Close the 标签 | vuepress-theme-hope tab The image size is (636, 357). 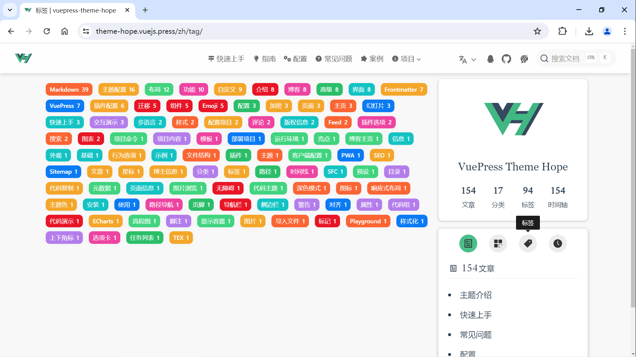(127, 10)
